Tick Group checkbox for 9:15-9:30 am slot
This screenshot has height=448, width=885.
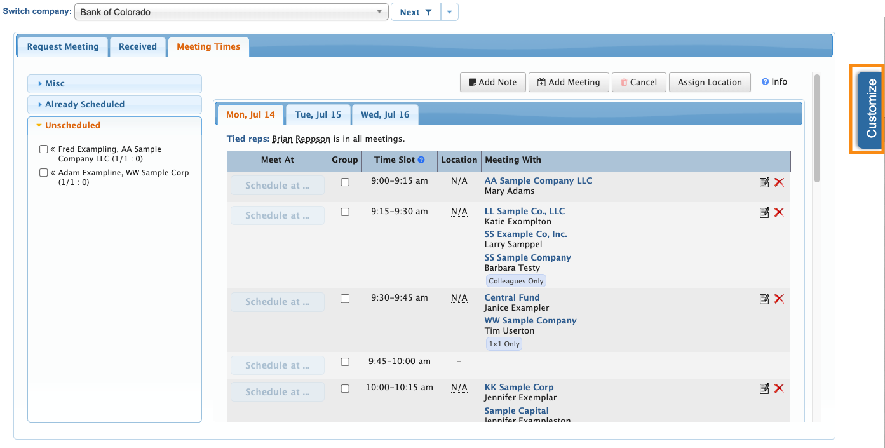(345, 212)
